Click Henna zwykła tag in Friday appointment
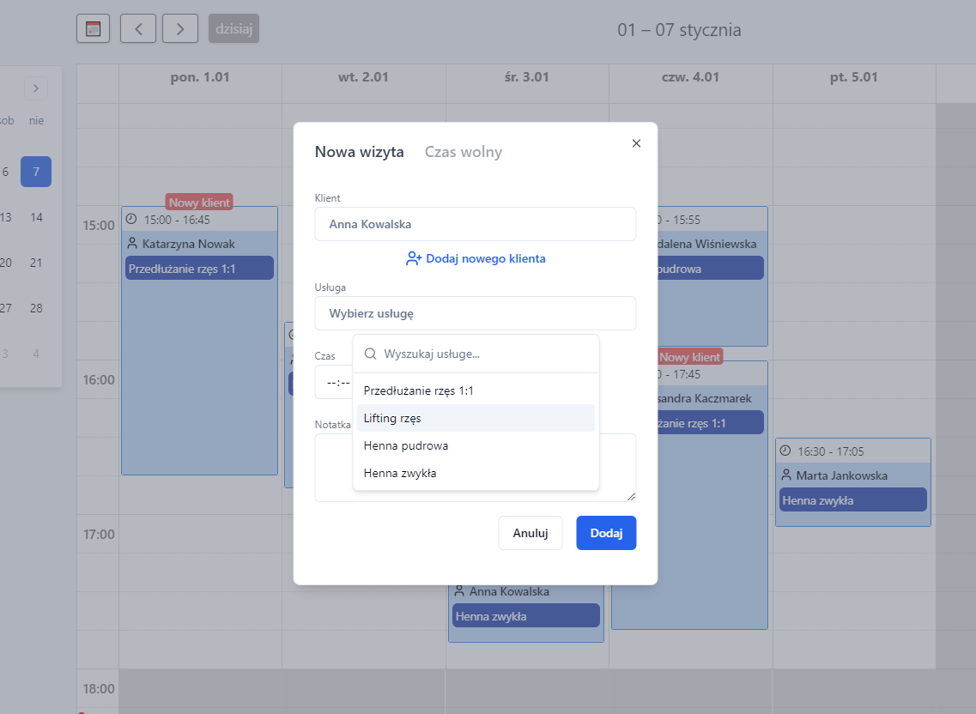This screenshot has width=976, height=714. pos(853,499)
